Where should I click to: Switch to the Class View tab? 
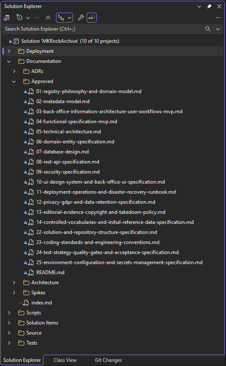pyautogui.click(x=65, y=360)
